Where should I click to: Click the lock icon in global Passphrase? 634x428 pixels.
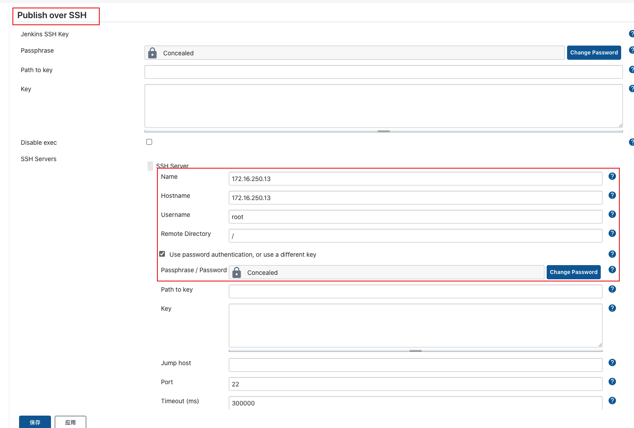pyautogui.click(x=153, y=53)
